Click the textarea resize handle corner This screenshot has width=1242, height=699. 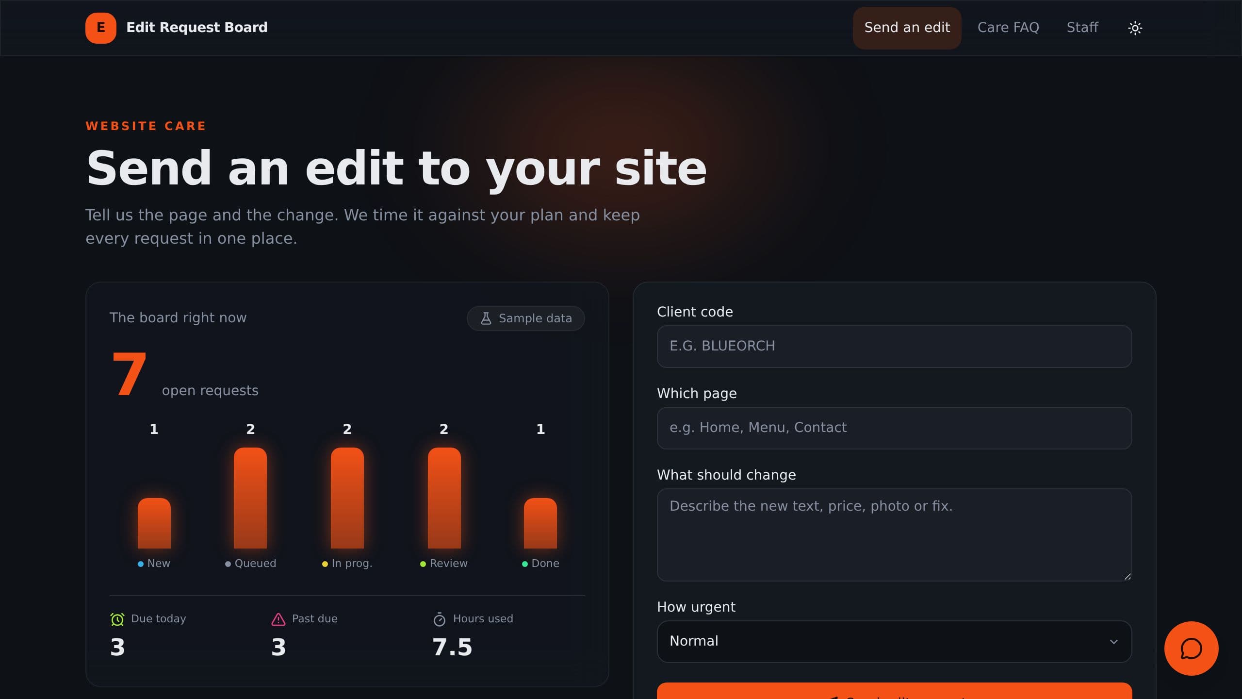[1127, 576]
